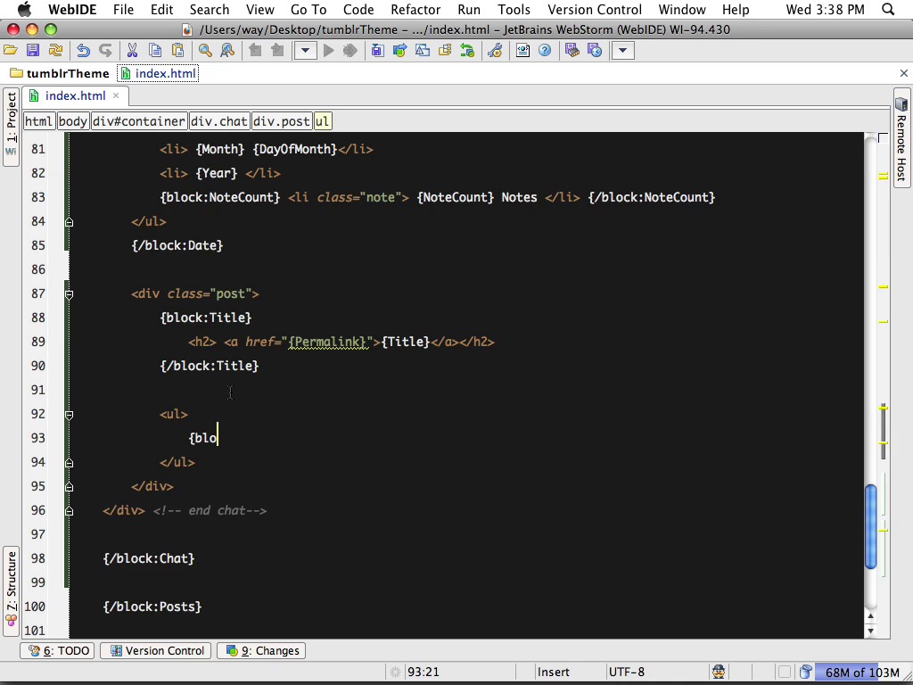Click the Commit Changes toolbar icon
The height and width of the screenshot is (685, 913).
point(399,51)
